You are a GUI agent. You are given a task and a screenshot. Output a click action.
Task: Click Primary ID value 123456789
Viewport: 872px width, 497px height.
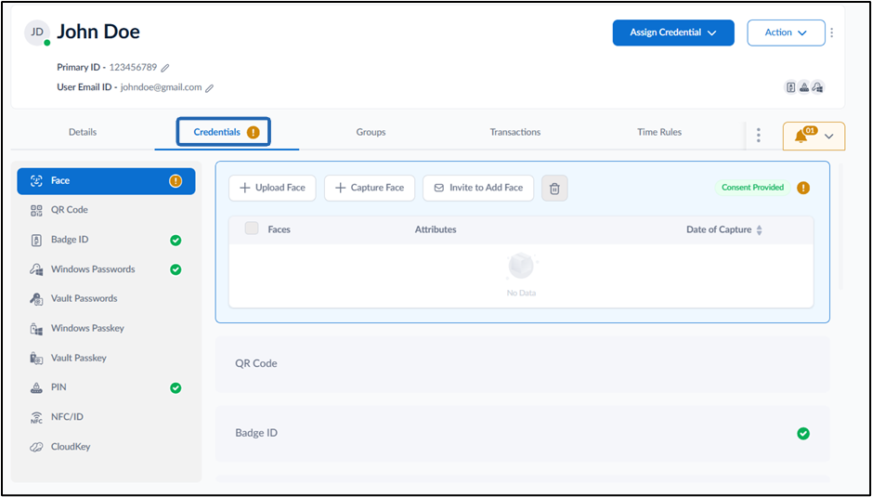133,67
